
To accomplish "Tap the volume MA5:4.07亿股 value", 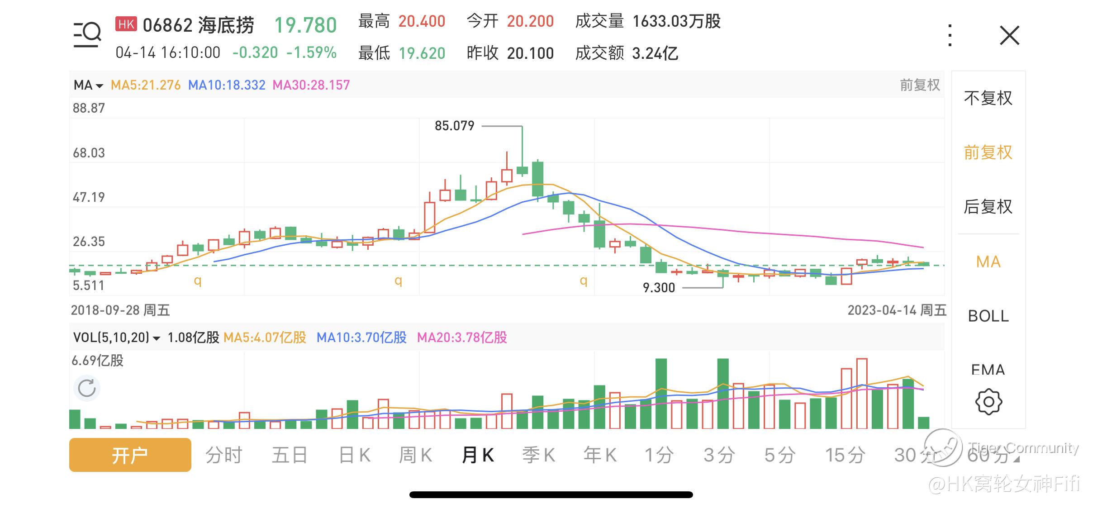I will [265, 338].
